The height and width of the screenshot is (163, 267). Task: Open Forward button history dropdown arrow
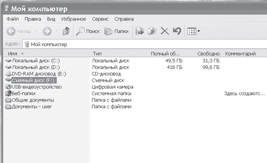[x=56, y=31]
